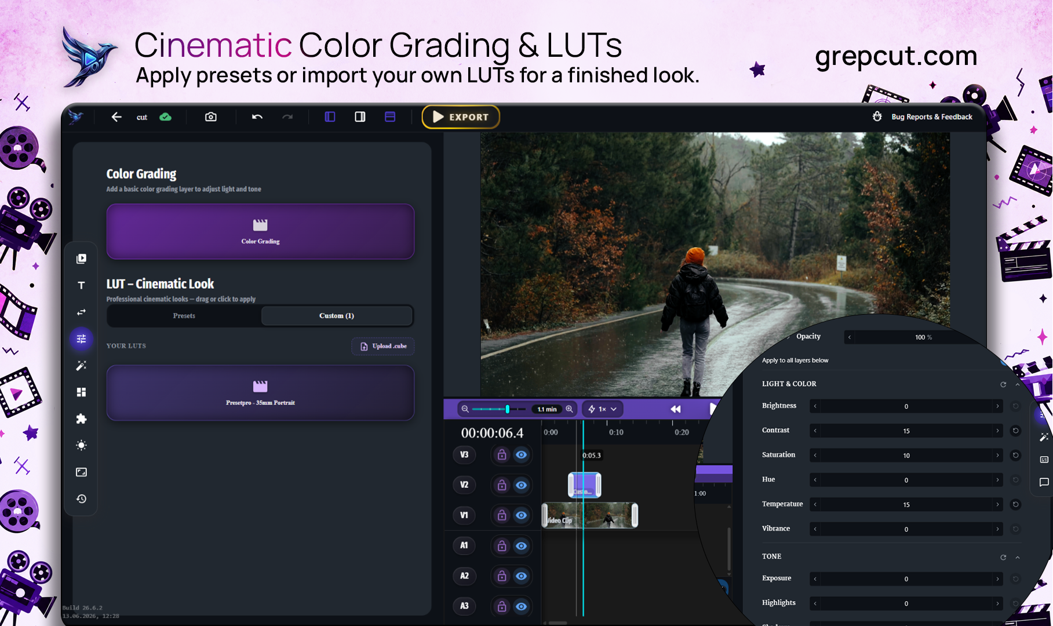This screenshot has width=1053, height=626.
Task: Take a snapshot with the camera icon
Action: pyautogui.click(x=211, y=117)
